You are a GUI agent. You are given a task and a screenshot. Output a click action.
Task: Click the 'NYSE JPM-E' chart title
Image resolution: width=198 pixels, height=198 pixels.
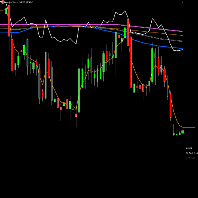point(26,2)
